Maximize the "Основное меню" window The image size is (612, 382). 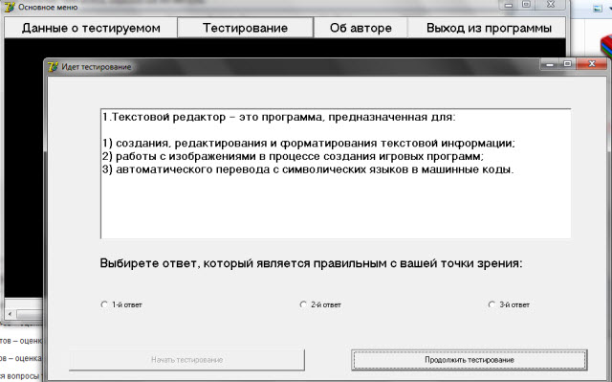pos(527,5)
